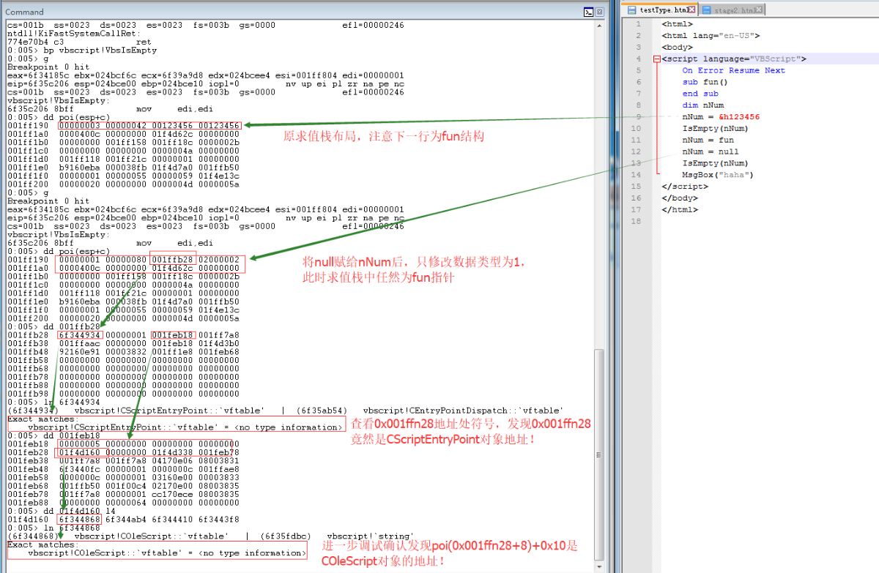The height and width of the screenshot is (573, 879).
Task: Click the closing </body> tag line
Action: [x=680, y=198]
